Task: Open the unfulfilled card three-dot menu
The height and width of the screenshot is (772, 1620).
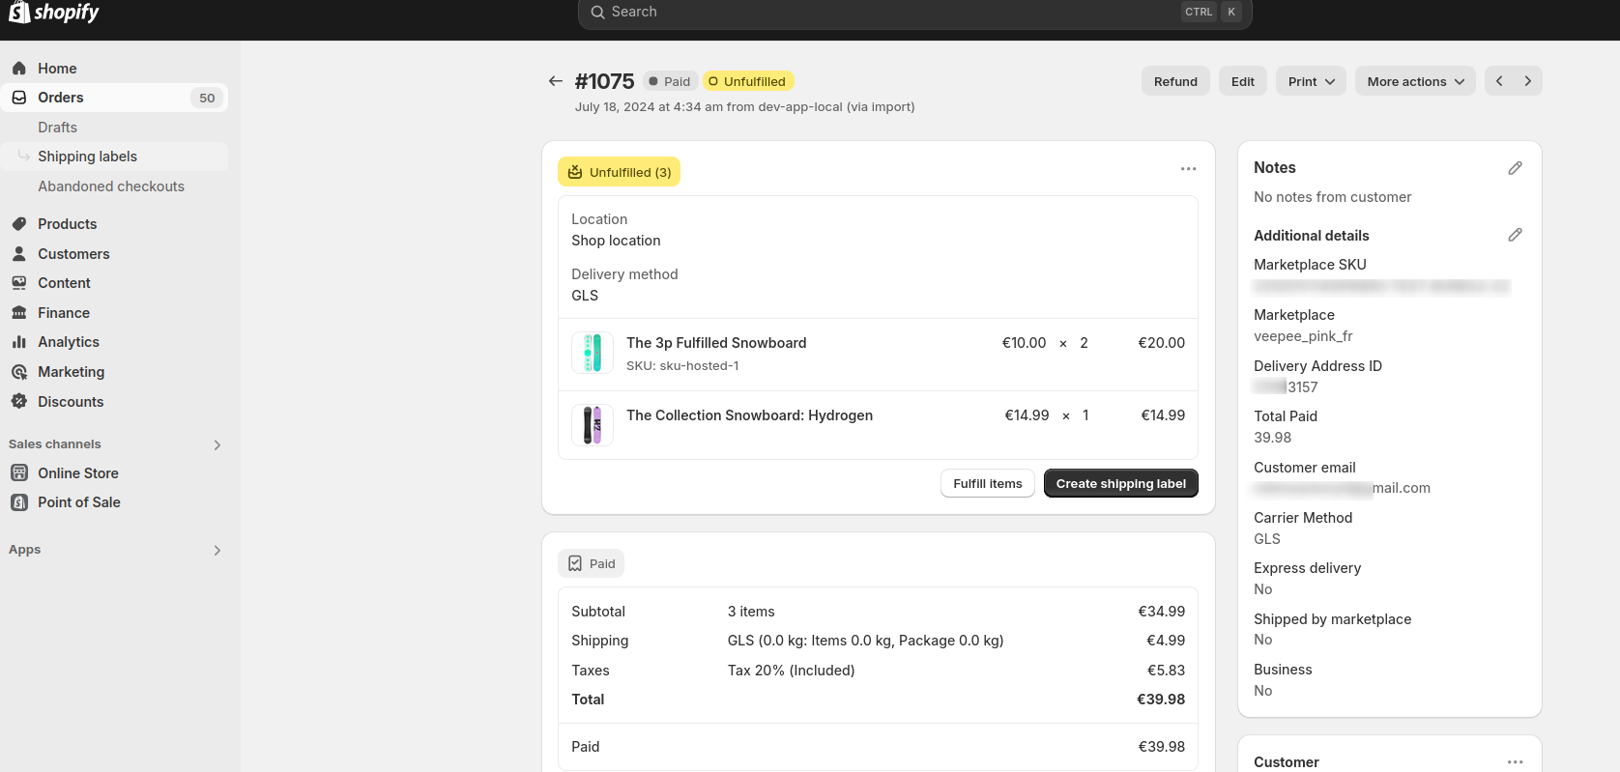Action: pos(1188,169)
